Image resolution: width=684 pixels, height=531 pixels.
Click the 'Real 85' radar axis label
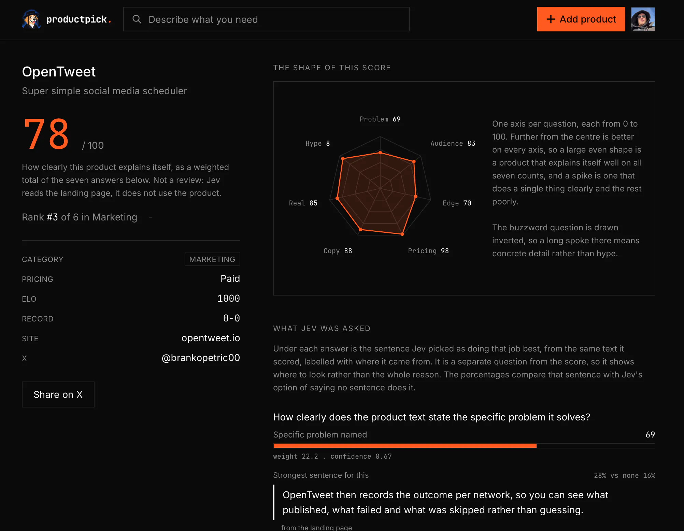(x=303, y=203)
